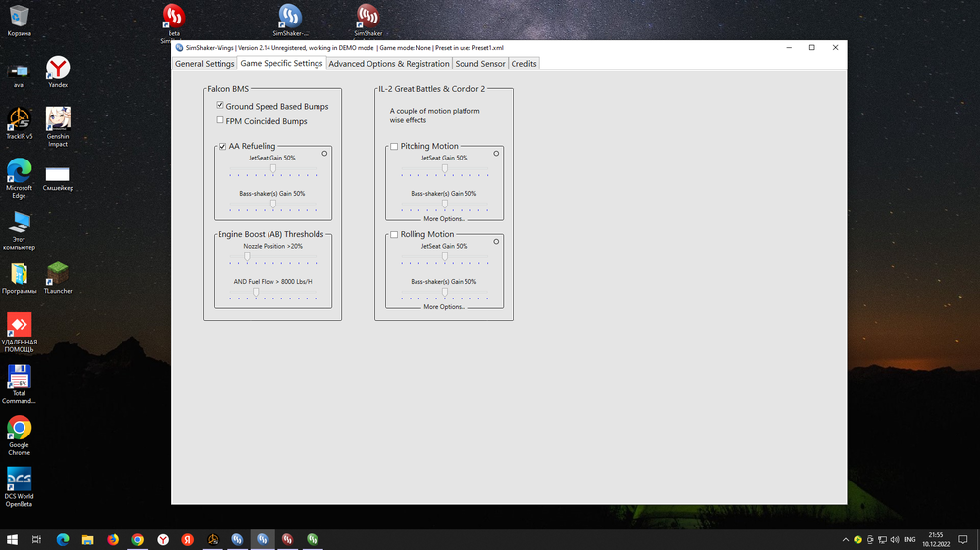The width and height of the screenshot is (980, 550).
Task: Open the Google Chrome desktop shortcut
Action: coord(19,435)
